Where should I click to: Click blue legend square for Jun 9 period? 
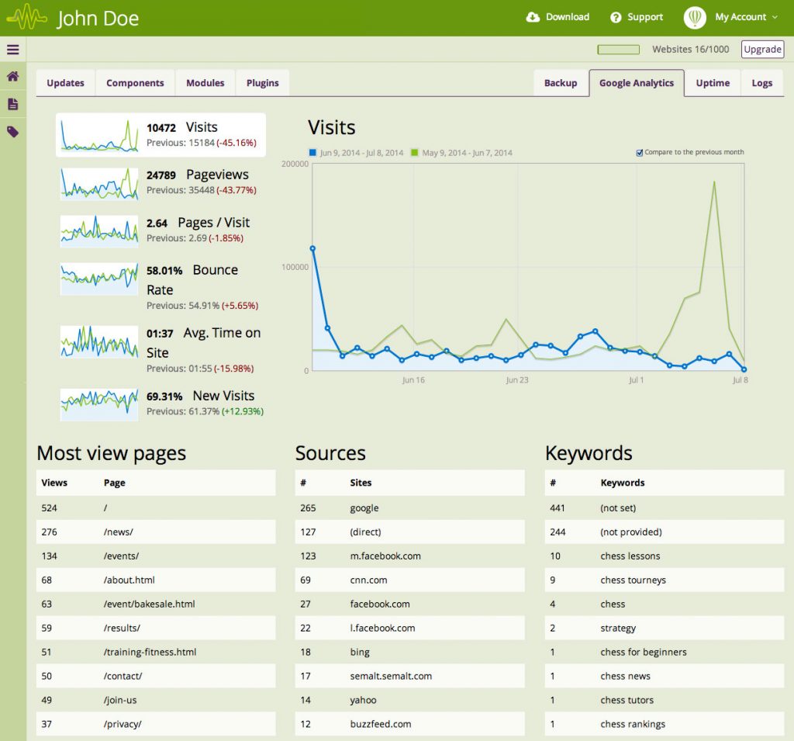[x=312, y=153]
